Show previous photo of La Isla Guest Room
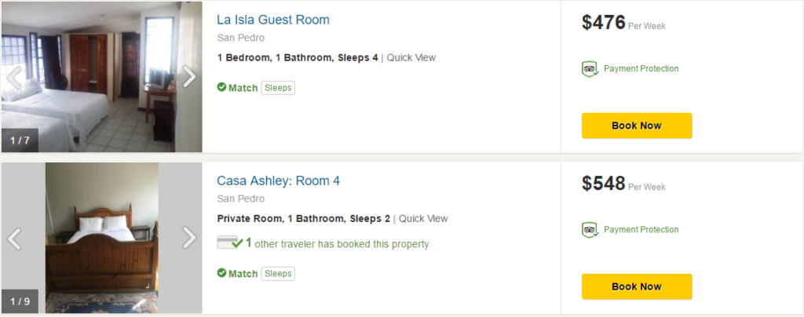This screenshot has height=317, width=804. (x=13, y=77)
